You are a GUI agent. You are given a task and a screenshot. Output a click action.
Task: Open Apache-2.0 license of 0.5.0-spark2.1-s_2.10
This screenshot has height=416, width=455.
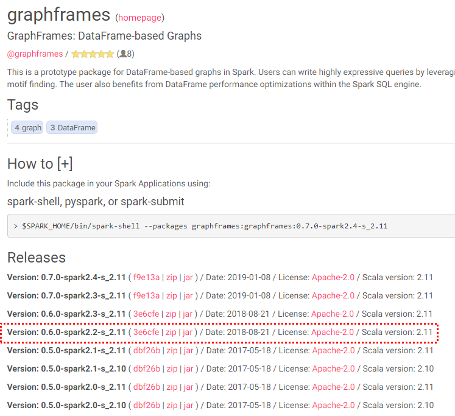333,368
